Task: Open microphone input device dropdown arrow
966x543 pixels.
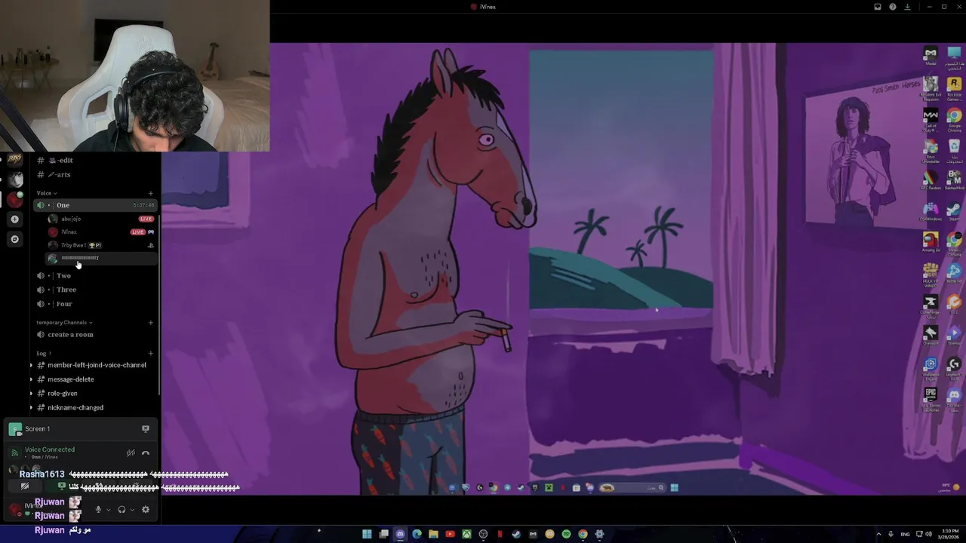Action: click(x=109, y=510)
